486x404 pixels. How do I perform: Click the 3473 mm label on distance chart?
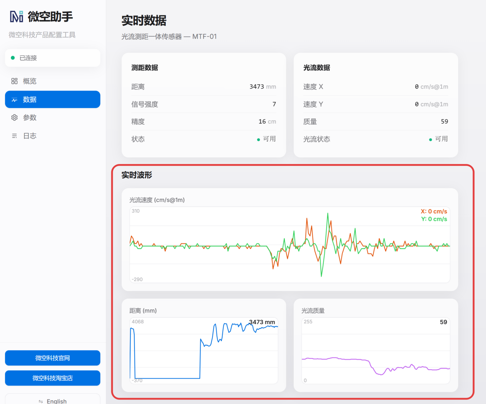[262, 322]
